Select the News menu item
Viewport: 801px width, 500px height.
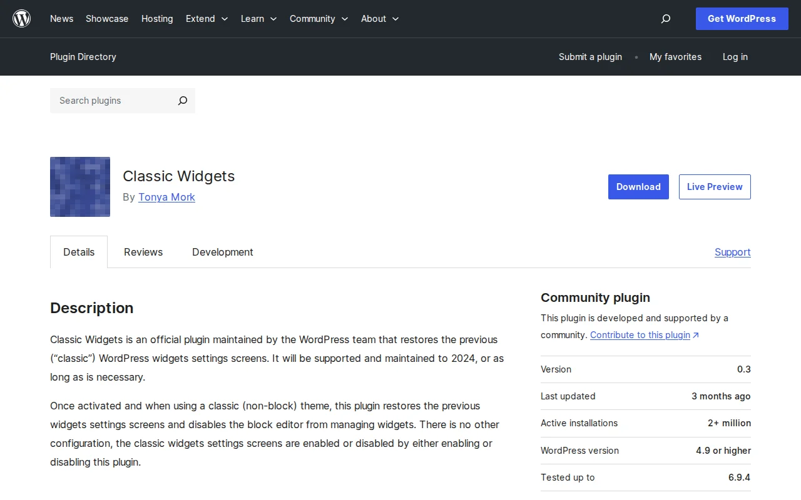(x=61, y=19)
